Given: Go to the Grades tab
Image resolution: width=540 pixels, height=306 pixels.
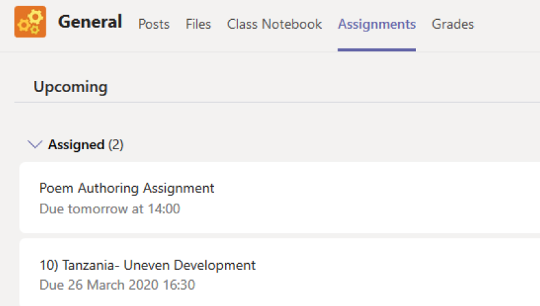Looking at the screenshot, I should tap(453, 24).
